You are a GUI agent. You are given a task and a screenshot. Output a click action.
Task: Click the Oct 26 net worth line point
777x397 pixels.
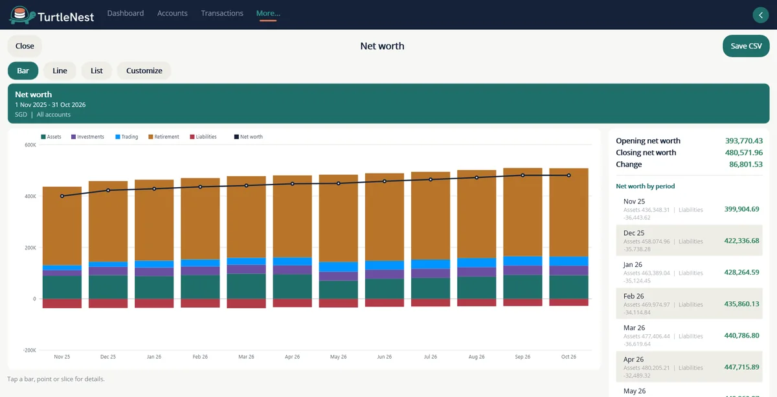(x=569, y=175)
